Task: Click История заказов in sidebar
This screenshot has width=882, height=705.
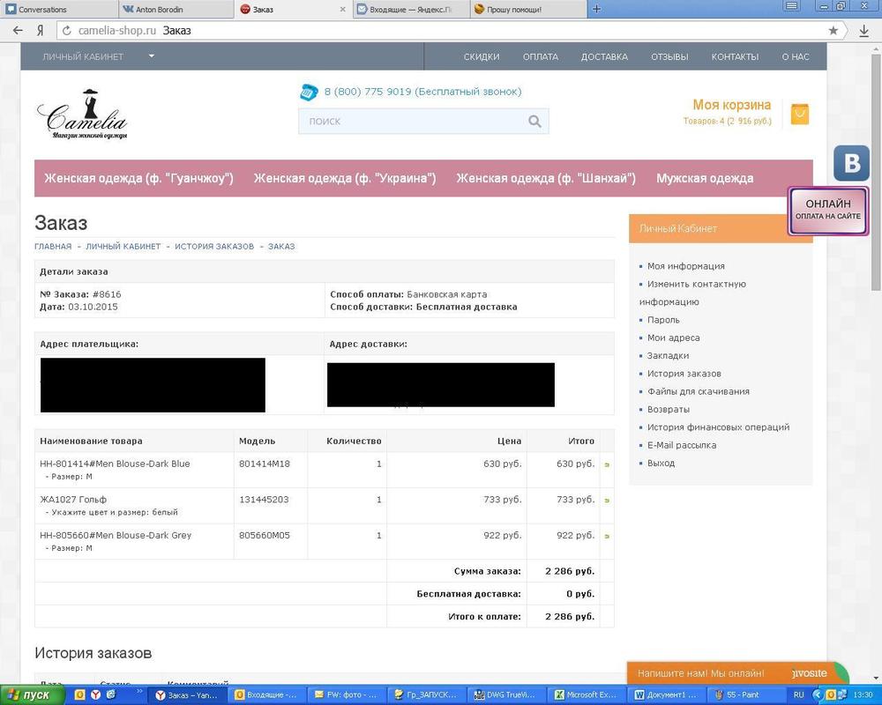Action: (x=684, y=374)
